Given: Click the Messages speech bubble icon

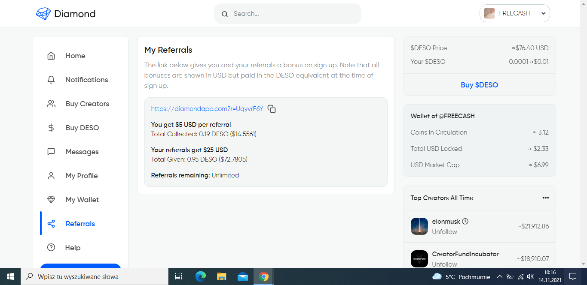Looking at the screenshot, I should pos(51,152).
